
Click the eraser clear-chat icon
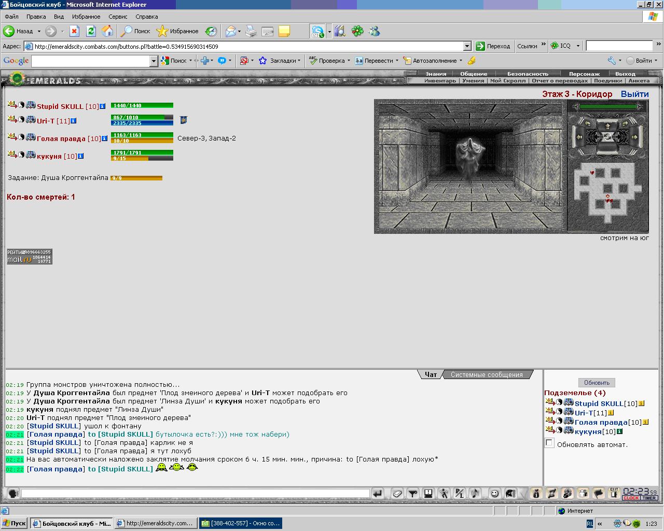[397, 494]
